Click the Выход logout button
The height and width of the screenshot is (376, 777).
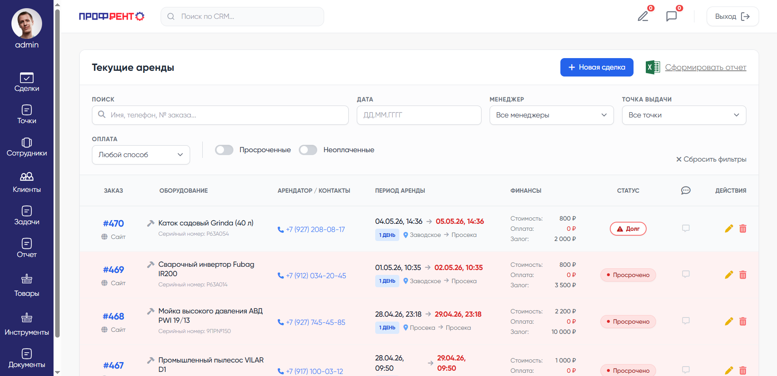[x=732, y=16]
